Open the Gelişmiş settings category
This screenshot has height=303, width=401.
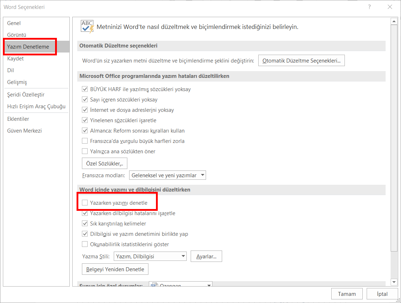click(x=17, y=82)
